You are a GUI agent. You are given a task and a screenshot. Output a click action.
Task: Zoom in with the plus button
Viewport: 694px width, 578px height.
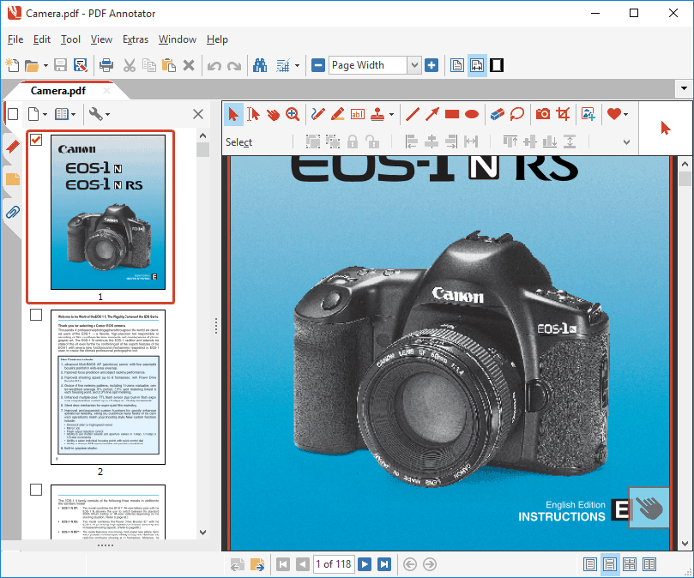[431, 65]
